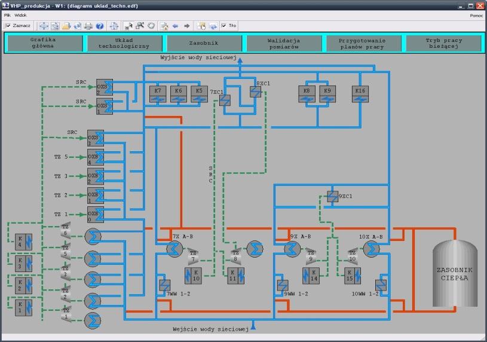The height and width of the screenshot is (342, 487).
Task: Click the boiler K14 symbol
Action: click(311, 276)
